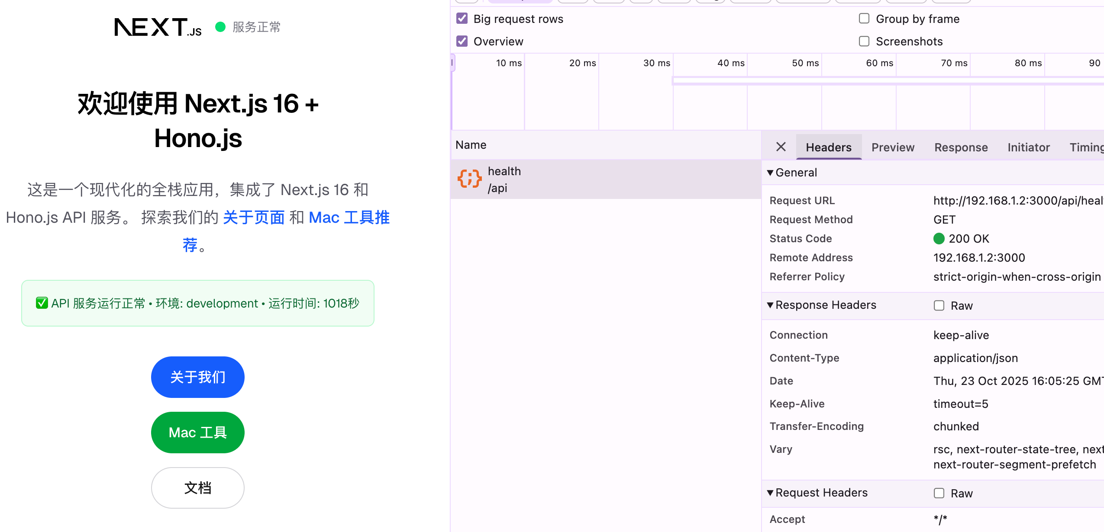
Task: Click the 40 ms timeline overview marker
Action: point(730,63)
